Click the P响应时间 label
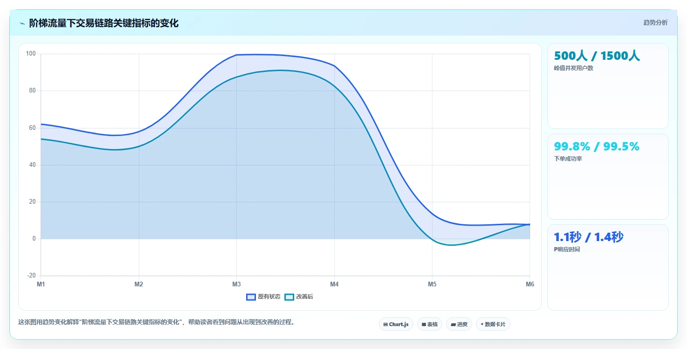687x349 pixels. 567,249
